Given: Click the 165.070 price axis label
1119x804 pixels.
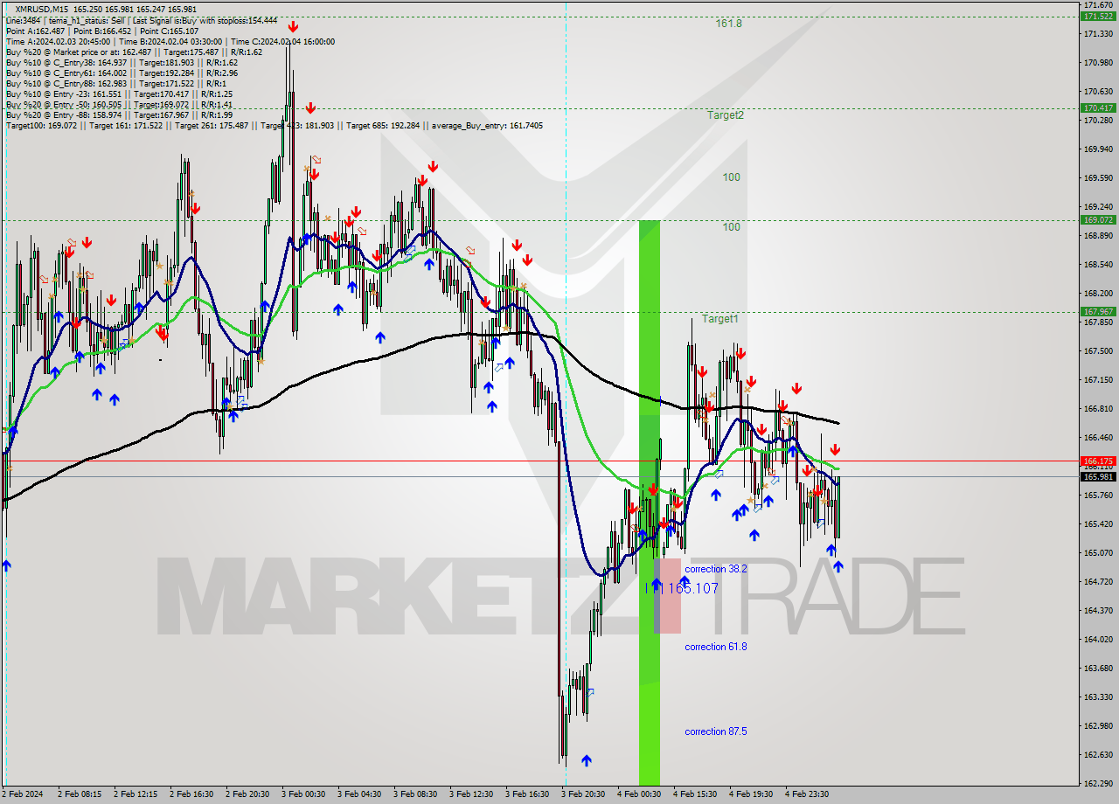Looking at the screenshot, I should [x=1098, y=552].
